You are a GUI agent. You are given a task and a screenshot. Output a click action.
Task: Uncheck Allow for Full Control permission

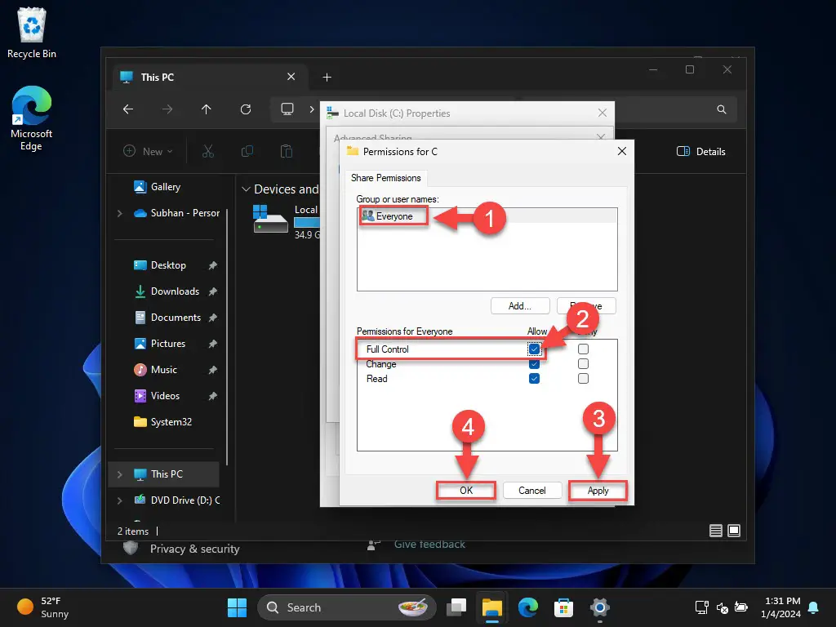click(x=535, y=349)
